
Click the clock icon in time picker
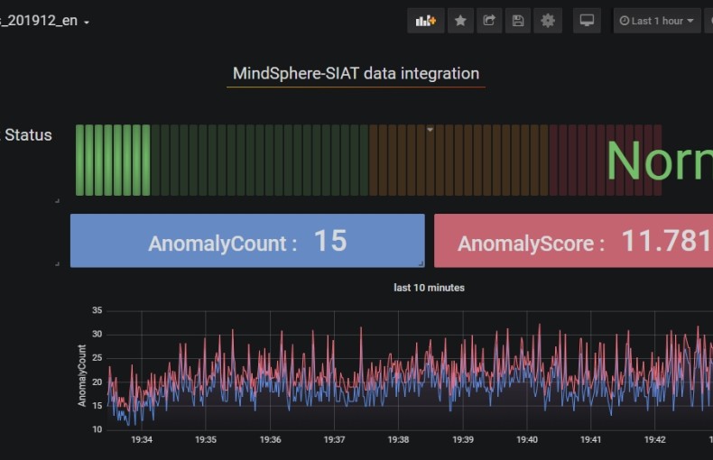pyautogui.click(x=624, y=21)
